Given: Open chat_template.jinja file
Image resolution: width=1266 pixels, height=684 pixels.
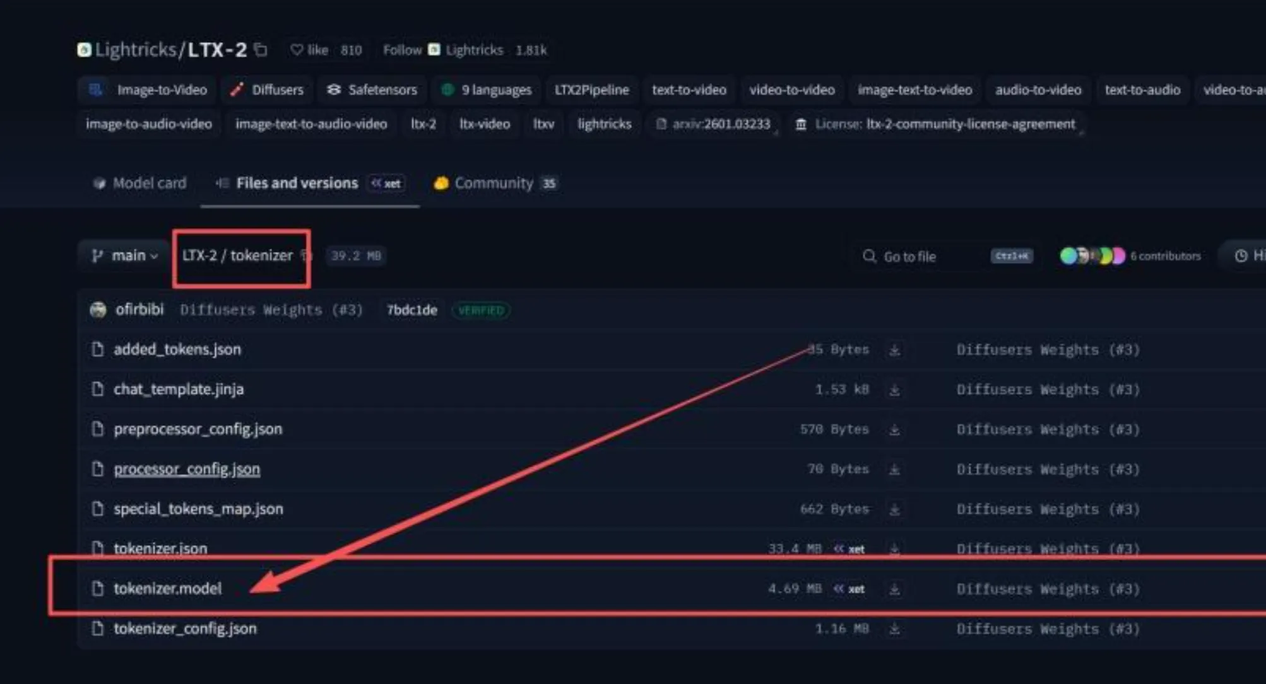Looking at the screenshot, I should (x=179, y=389).
